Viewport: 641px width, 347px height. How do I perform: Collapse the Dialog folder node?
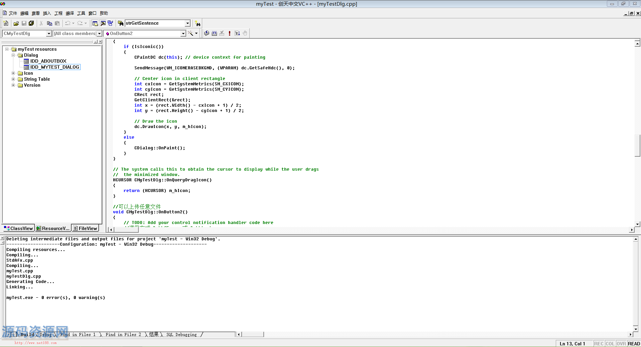[13, 55]
